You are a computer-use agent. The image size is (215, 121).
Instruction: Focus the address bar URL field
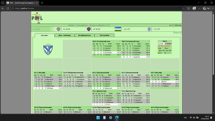[x=96, y=8]
